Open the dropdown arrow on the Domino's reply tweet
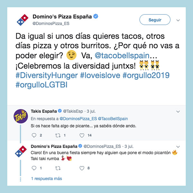The height and width of the screenshot is (193, 193). 178,147
